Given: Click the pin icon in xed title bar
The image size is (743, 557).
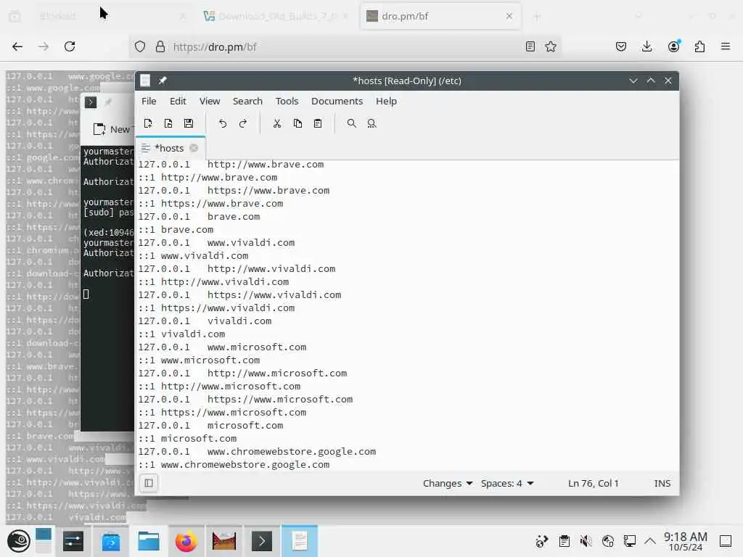Looking at the screenshot, I should click(163, 81).
